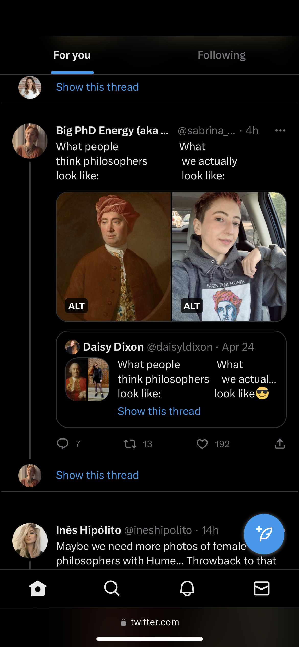The image size is (299, 647).
Task: Select the For you tab
Action: (x=72, y=55)
